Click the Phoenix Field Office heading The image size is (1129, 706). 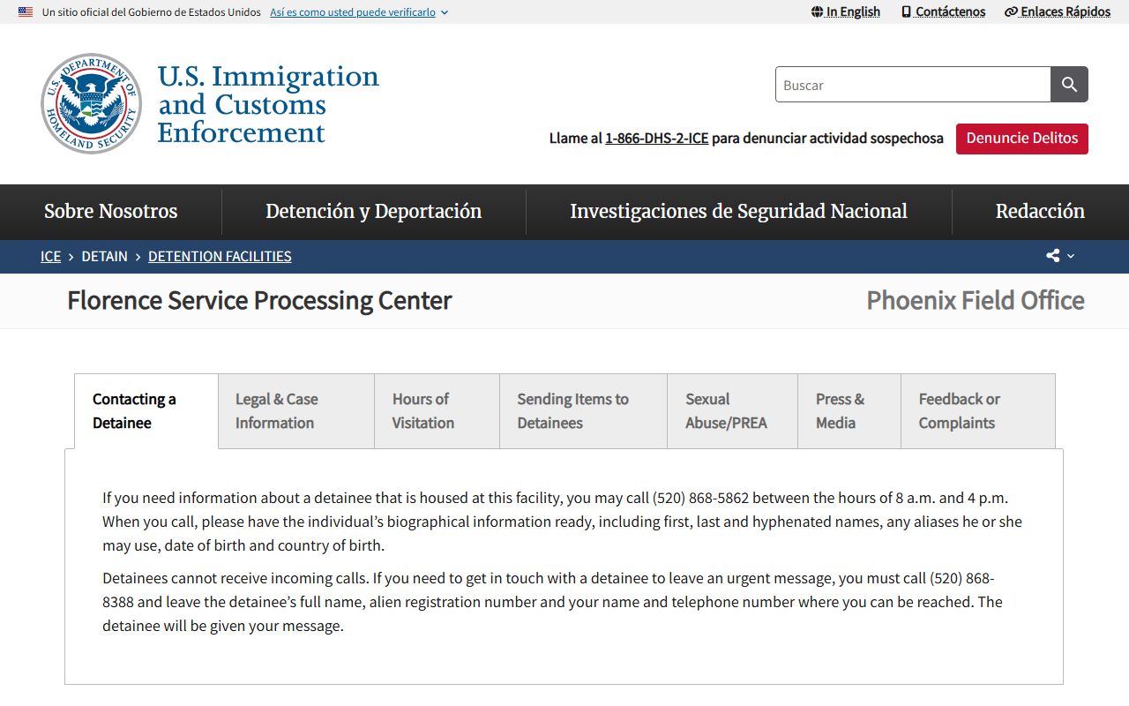[x=976, y=301]
